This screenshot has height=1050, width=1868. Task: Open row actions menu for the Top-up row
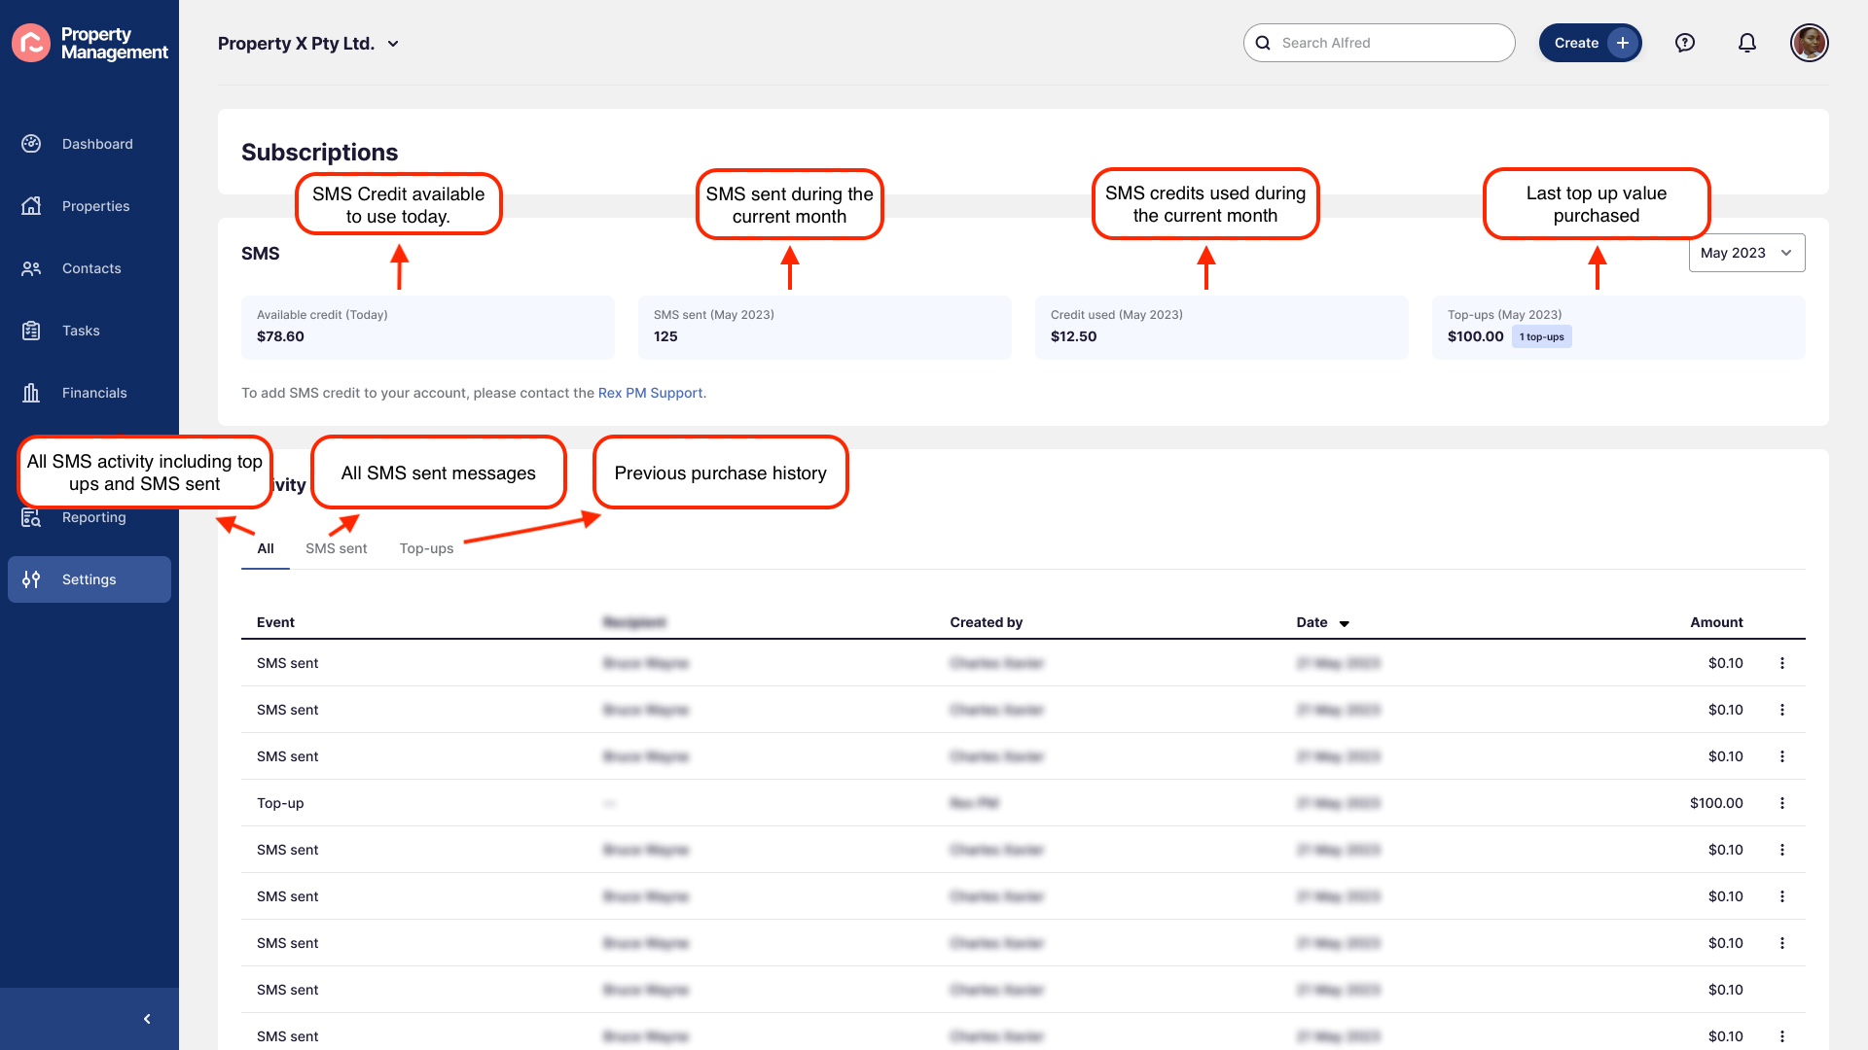pyautogui.click(x=1782, y=803)
